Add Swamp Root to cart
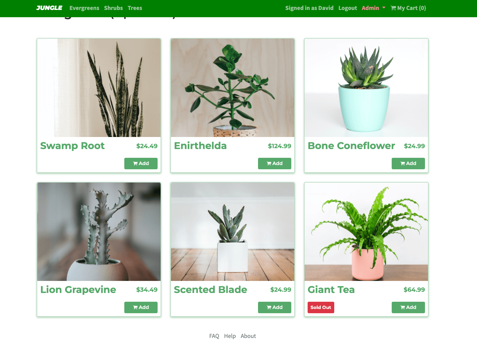This screenshot has width=477, height=347. [141, 164]
